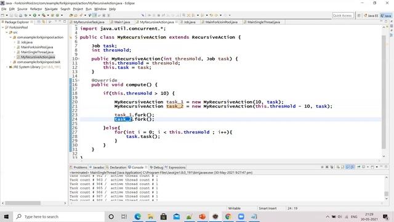Open Microsoft Edge from taskbar
Viewport: 394px width, 222px height.
137,216
